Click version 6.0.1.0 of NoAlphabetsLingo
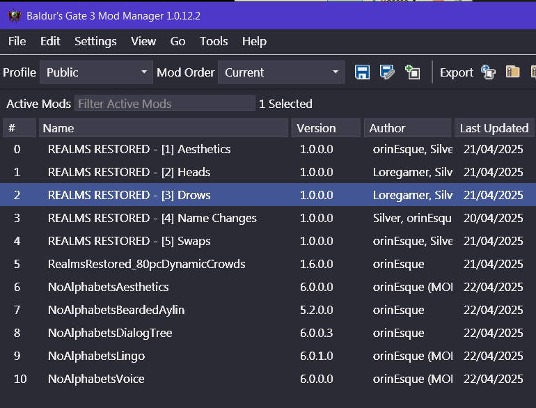The height and width of the screenshot is (408, 536). pyautogui.click(x=317, y=355)
